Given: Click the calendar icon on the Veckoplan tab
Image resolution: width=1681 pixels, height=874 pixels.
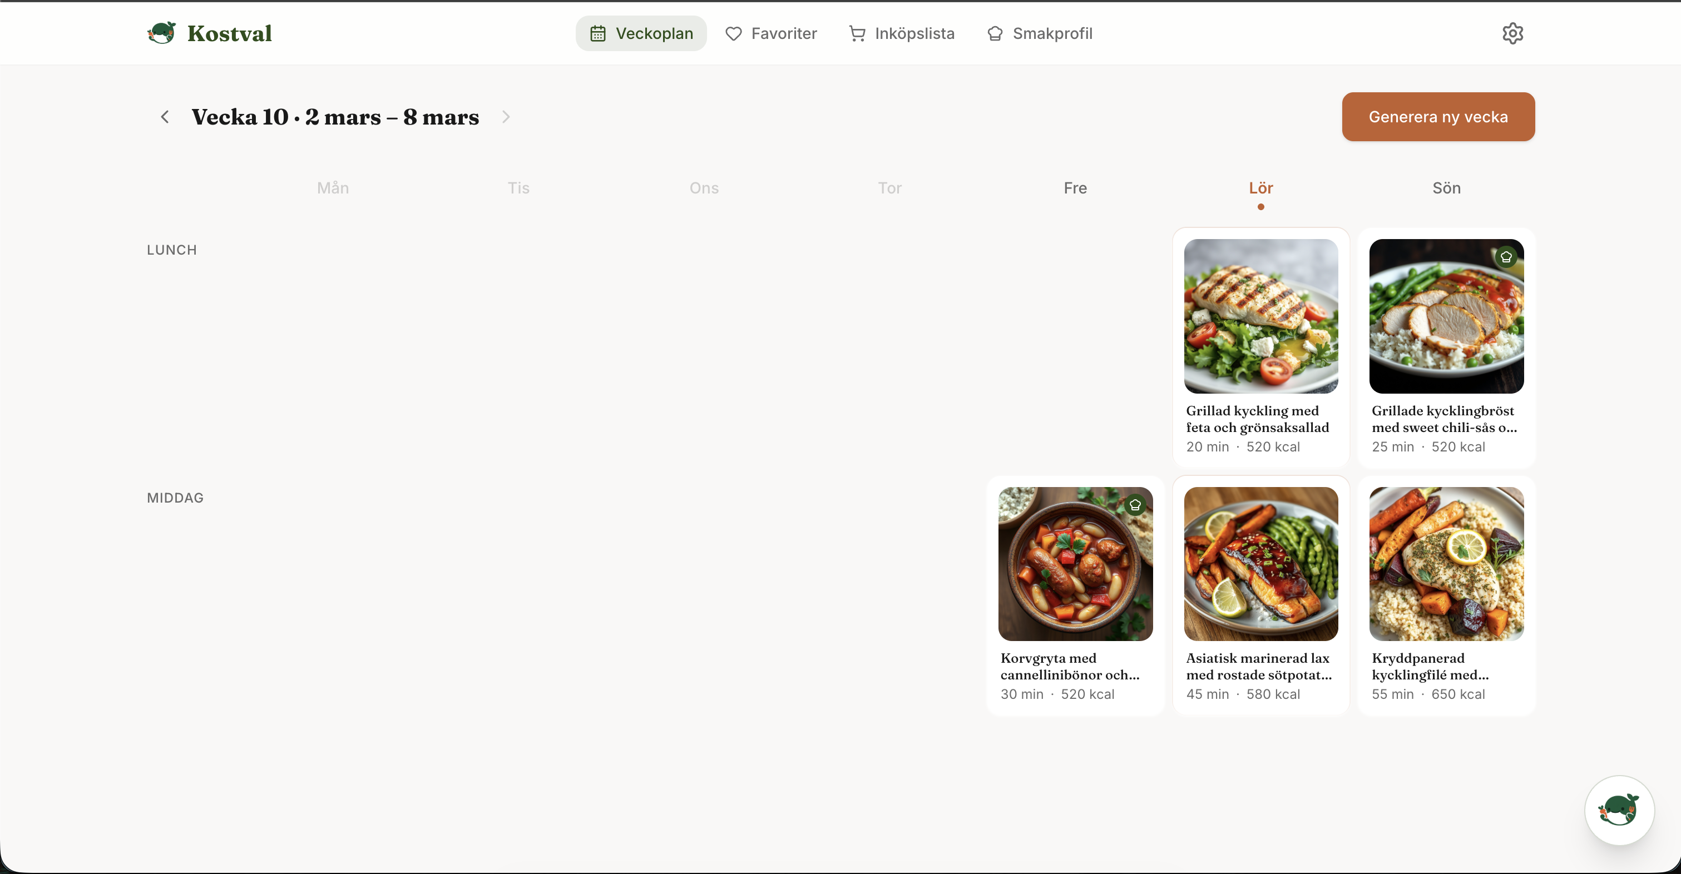Looking at the screenshot, I should 598,34.
